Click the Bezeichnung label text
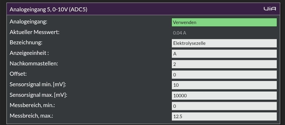 click(x=26, y=43)
